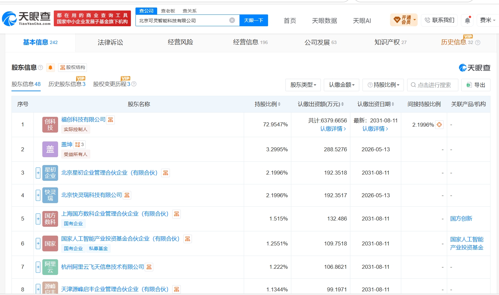Open equity structure icon for 北京快灵瑞科技有限公司
Image resolution: width=499 pixels, height=295 pixels.
point(127,195)
